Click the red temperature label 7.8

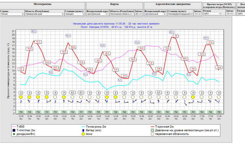(124, 76)
